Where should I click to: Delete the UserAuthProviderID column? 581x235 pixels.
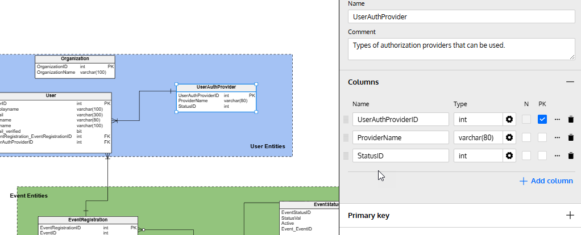571,119
